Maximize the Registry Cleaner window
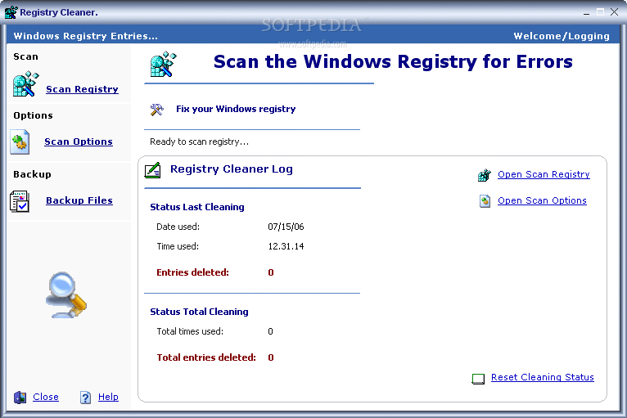This screenshot has height=418, width=627. [x=600, y=12]
